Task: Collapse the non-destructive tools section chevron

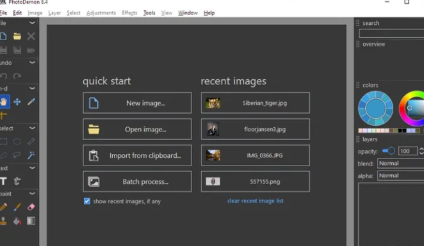Action: click(x=32, y=88)
